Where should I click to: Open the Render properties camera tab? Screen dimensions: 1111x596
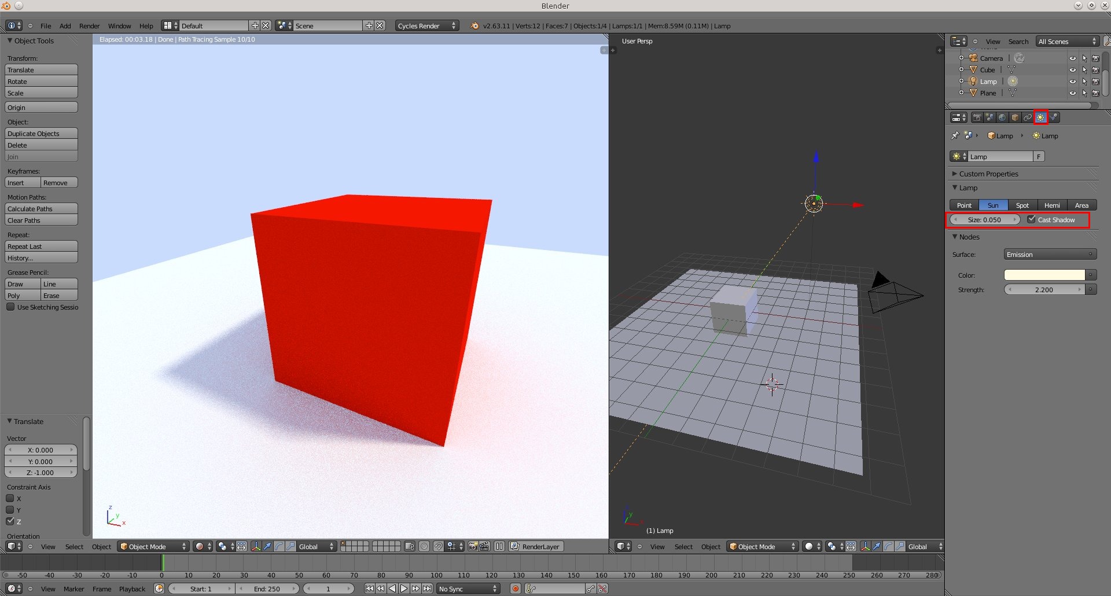(977, 117)
